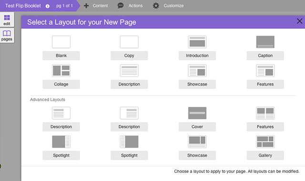Viewport: 305px width, 181px height.
Task: Choose the advanced right-text Description thumbnail
Action: pos(129,113)
